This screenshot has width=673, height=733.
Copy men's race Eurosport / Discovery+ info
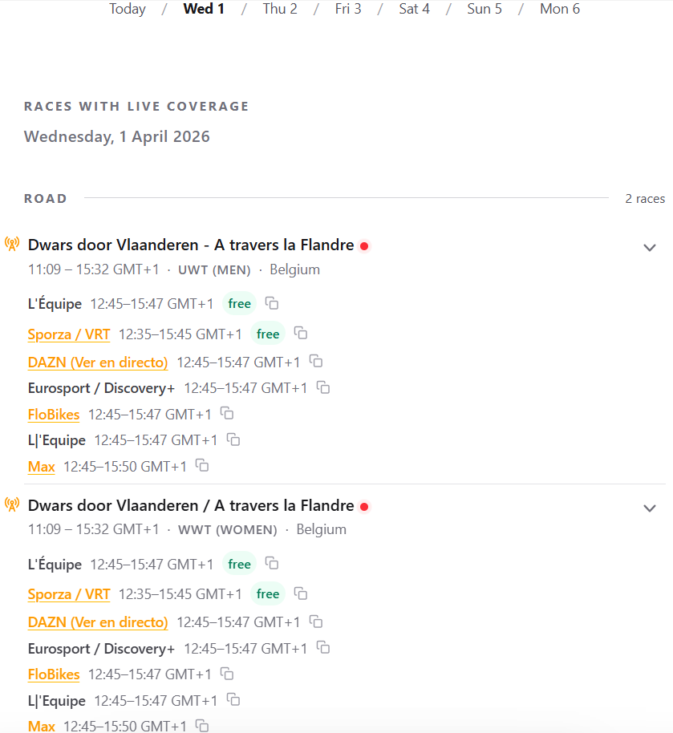click(323, 387)
